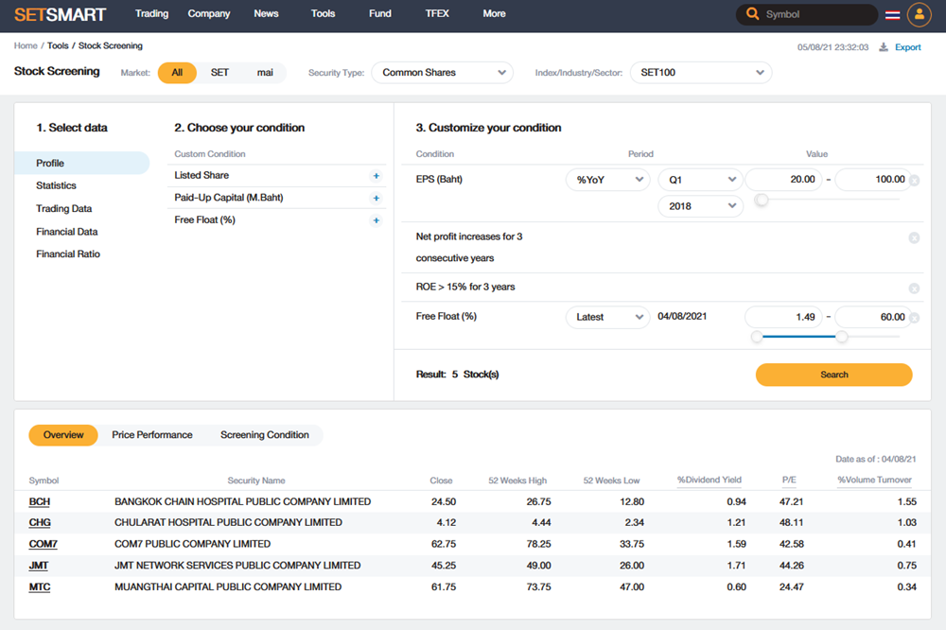Add Free Float (%) condition with plus icon
This screenshot has height=630, width=946.
click(x=376, y=220)
